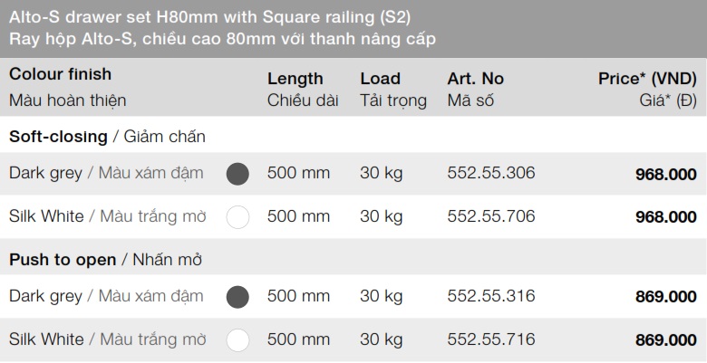Select article number 552.55.706

(x=491, y=216)
